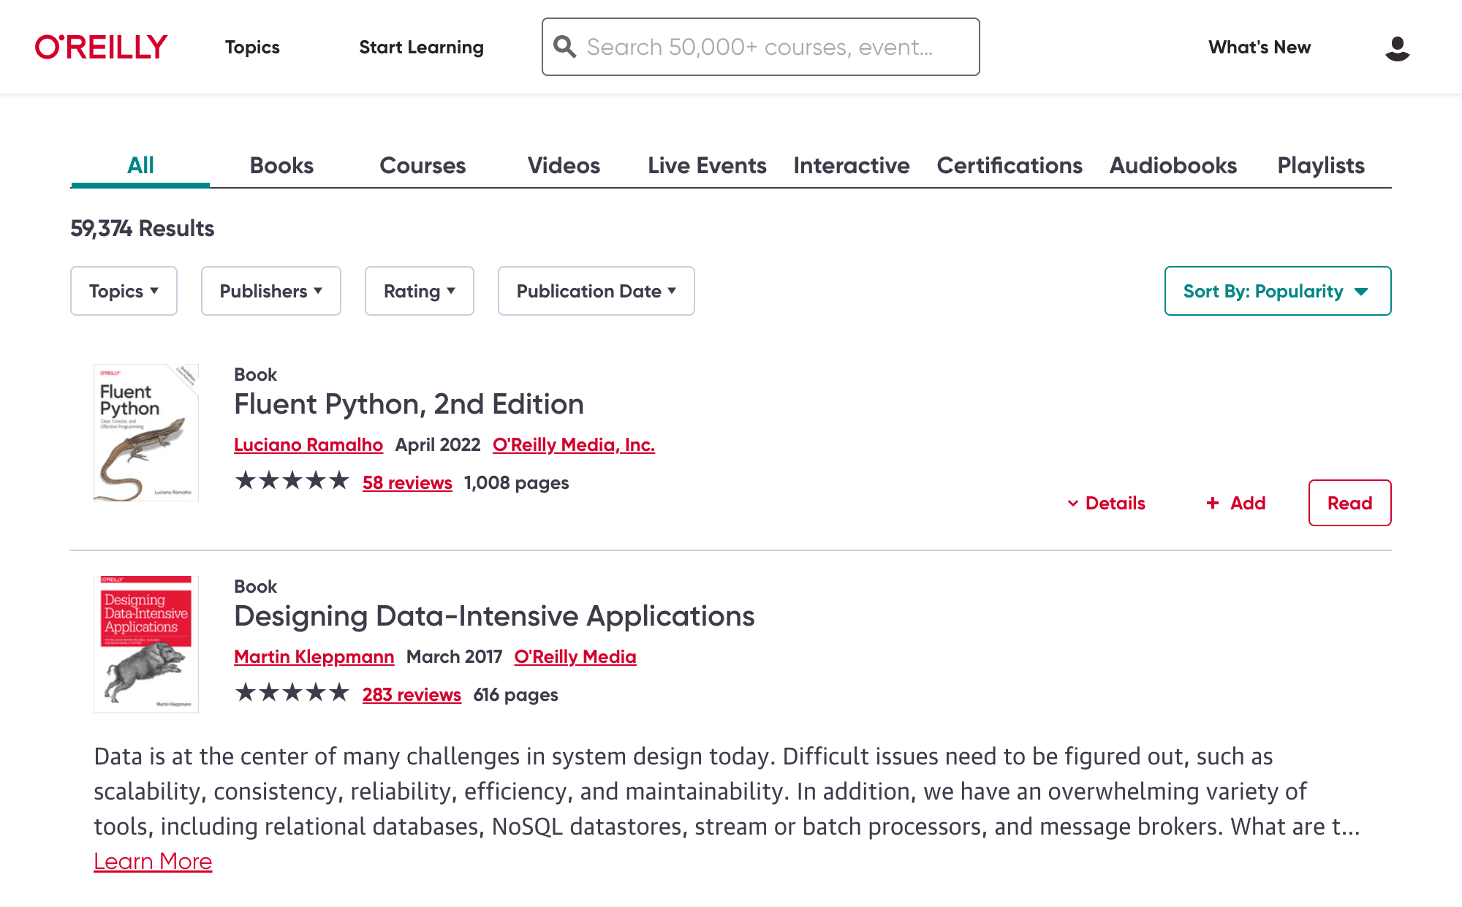Viewport: 1462px width, 907px height.
Task: Expand the Rating filter dropdown
Action: [x=420, y=291]
